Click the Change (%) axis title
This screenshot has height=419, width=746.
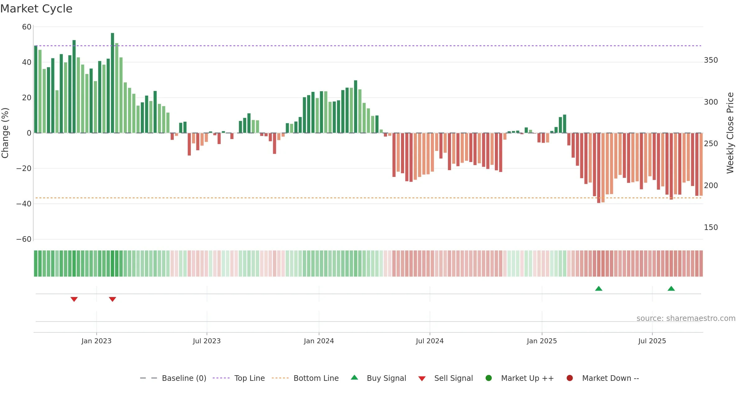(5, 133)
